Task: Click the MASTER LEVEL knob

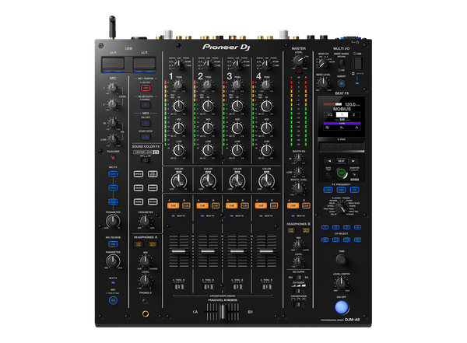Action: [x=298, y=61]
